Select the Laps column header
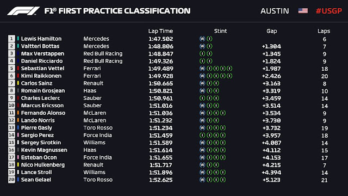 coord(324,31)
